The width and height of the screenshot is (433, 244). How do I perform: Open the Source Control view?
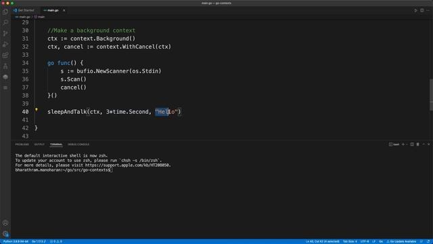[5, 33]
